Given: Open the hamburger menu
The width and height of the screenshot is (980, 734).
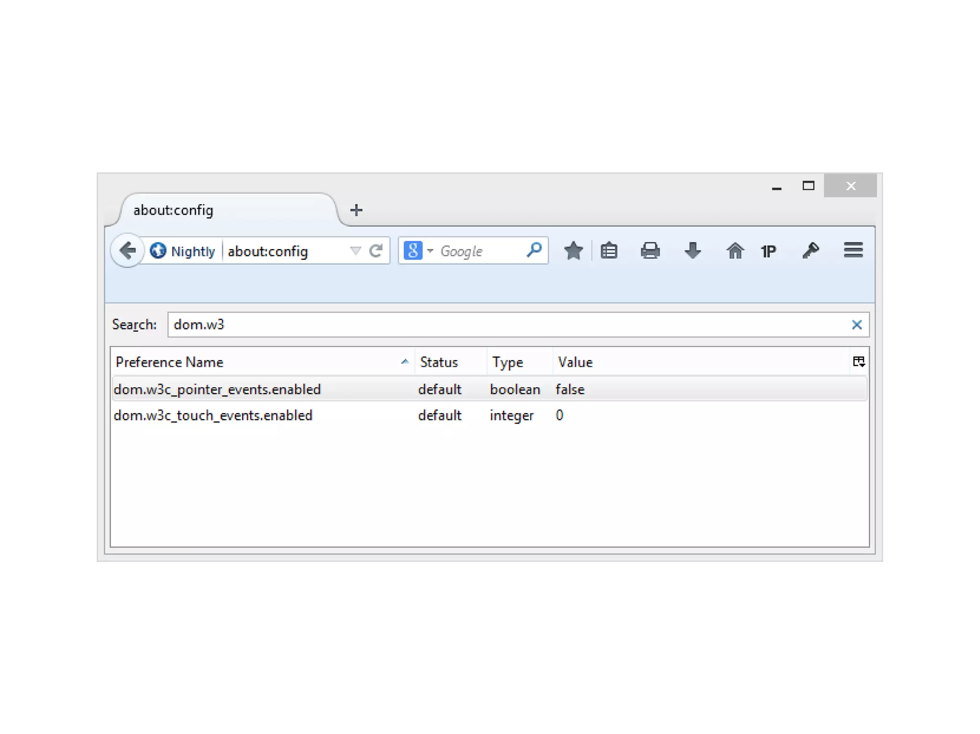Looking at the screenshot, I should [x=853, y=250].
